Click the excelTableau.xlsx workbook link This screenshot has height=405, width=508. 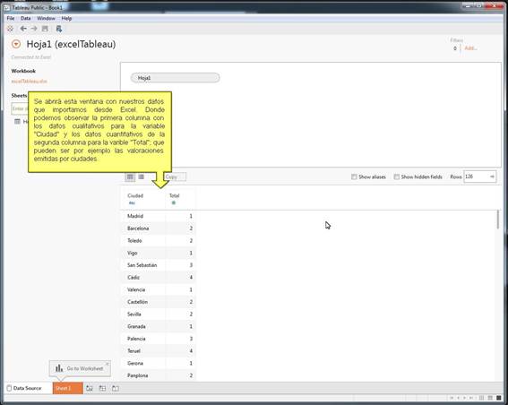[30, 82]
